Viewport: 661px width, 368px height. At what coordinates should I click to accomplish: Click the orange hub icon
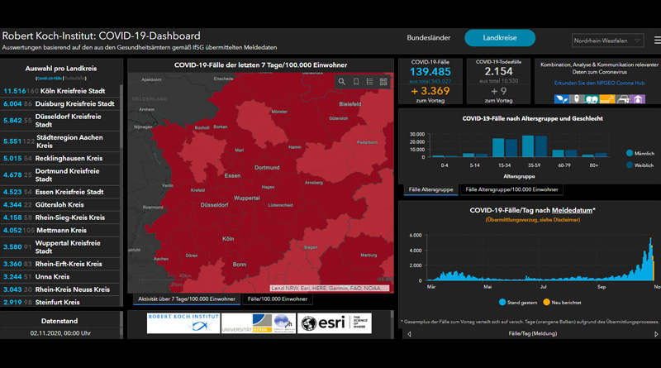607,99
